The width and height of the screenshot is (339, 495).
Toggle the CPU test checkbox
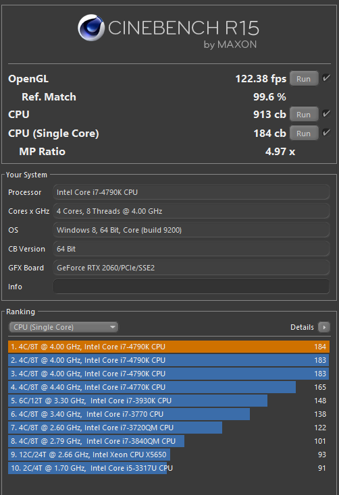pos(326,114)
